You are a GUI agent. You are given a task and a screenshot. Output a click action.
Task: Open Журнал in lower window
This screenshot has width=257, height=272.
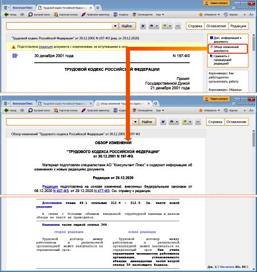tap(231, 110)
